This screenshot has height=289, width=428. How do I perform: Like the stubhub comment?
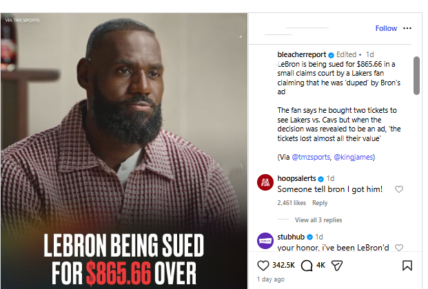point(398,248)
